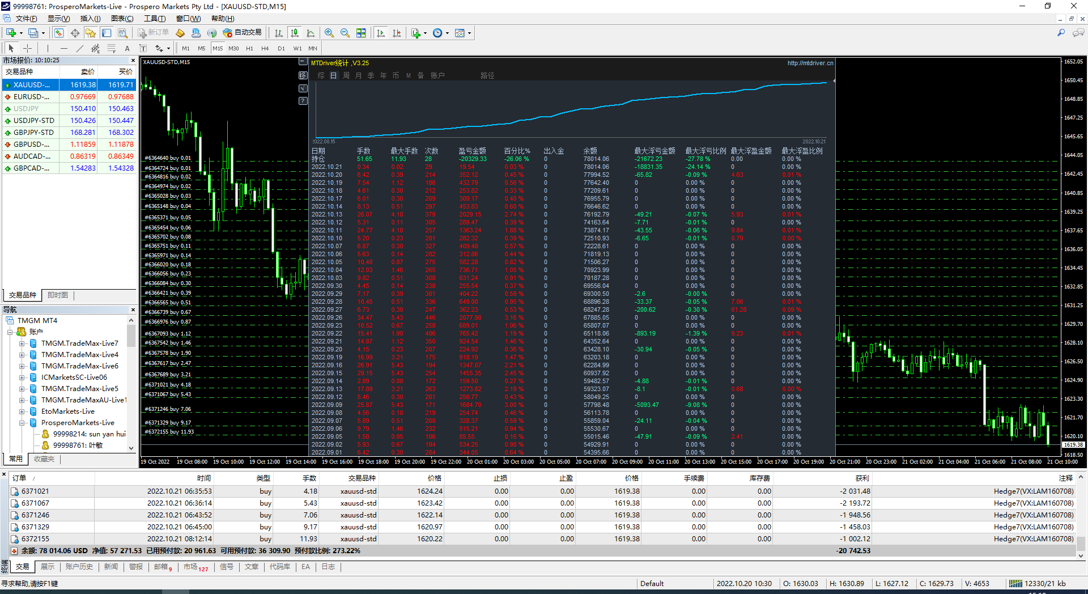1088x594 pixels.
Task: Collapse the ProsperoMarkets-Live tree node
Action: 22,423
